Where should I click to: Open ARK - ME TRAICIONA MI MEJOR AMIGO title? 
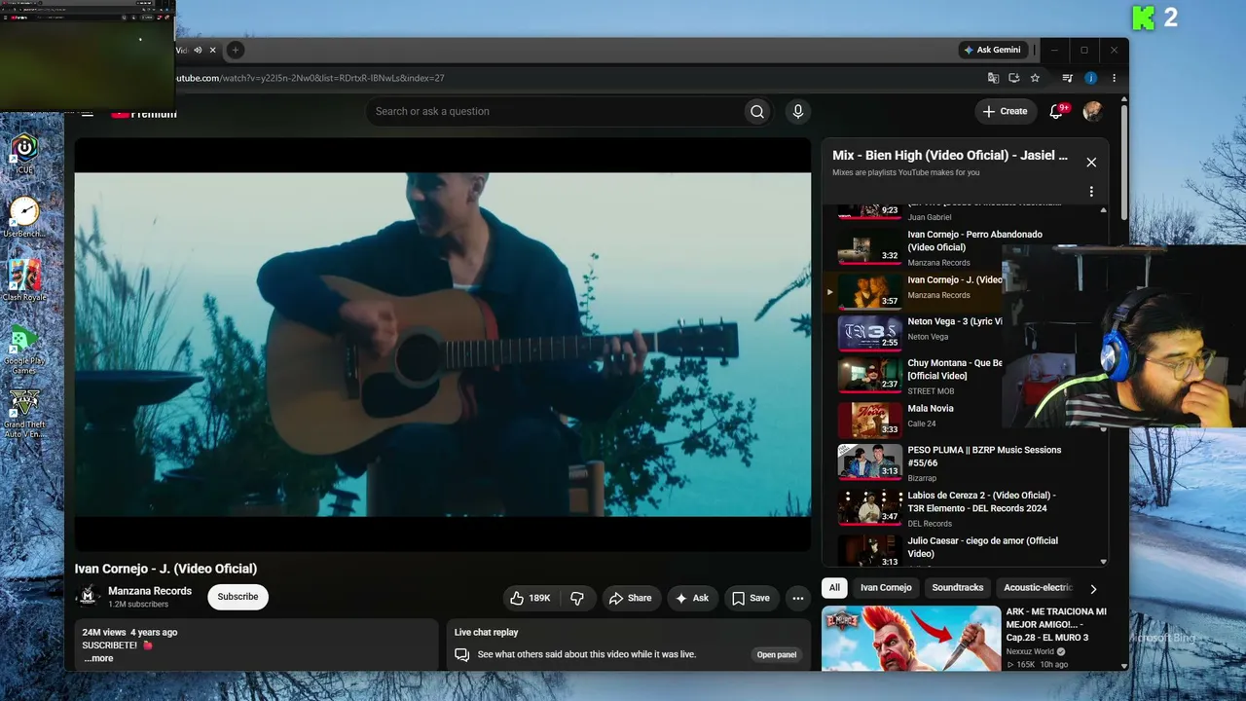[1056, 624]
